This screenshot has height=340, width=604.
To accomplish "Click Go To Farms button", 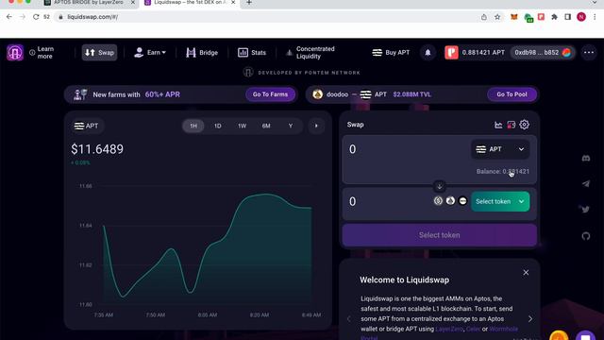I will [x=270, y=94].
